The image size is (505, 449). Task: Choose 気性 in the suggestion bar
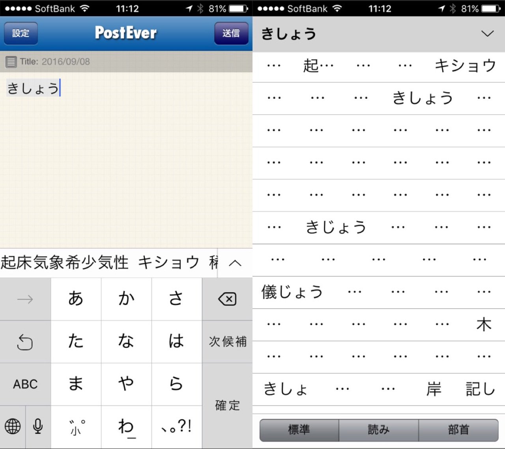pos(113,263)
